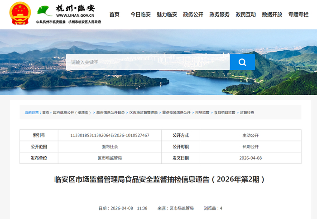Open the 食品药品监管 breadcrumb link

[225, 112]
